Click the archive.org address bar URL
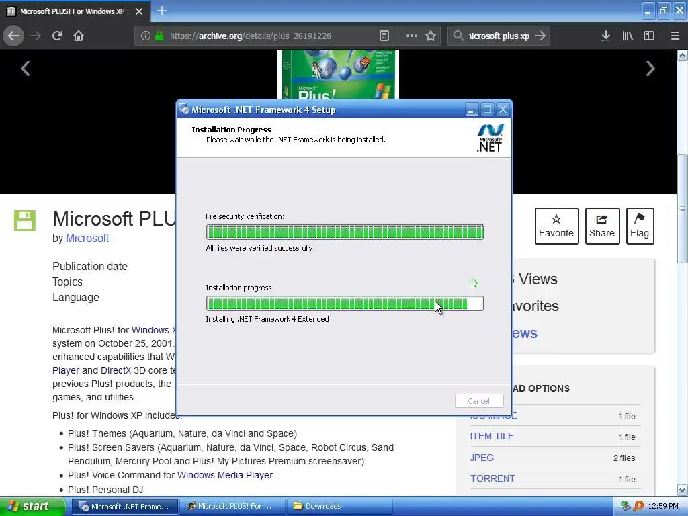Viewport: 688px width, 516px height. point(251,36)
